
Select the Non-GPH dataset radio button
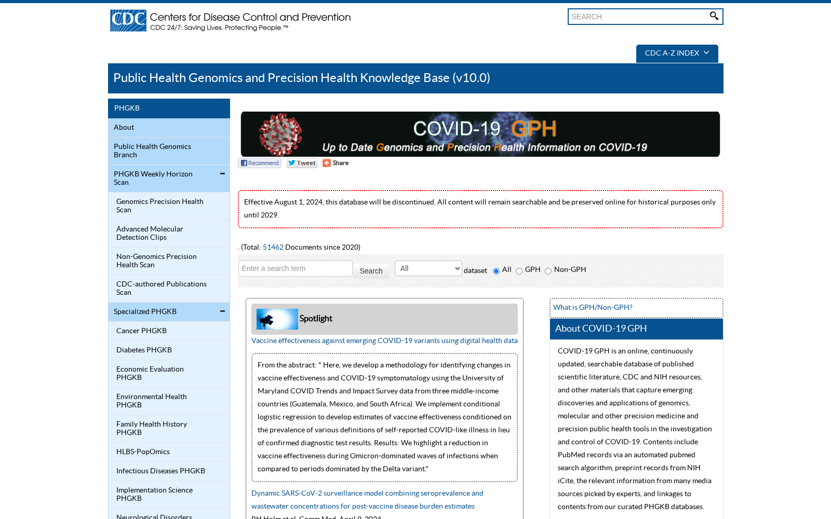point(548,271)
